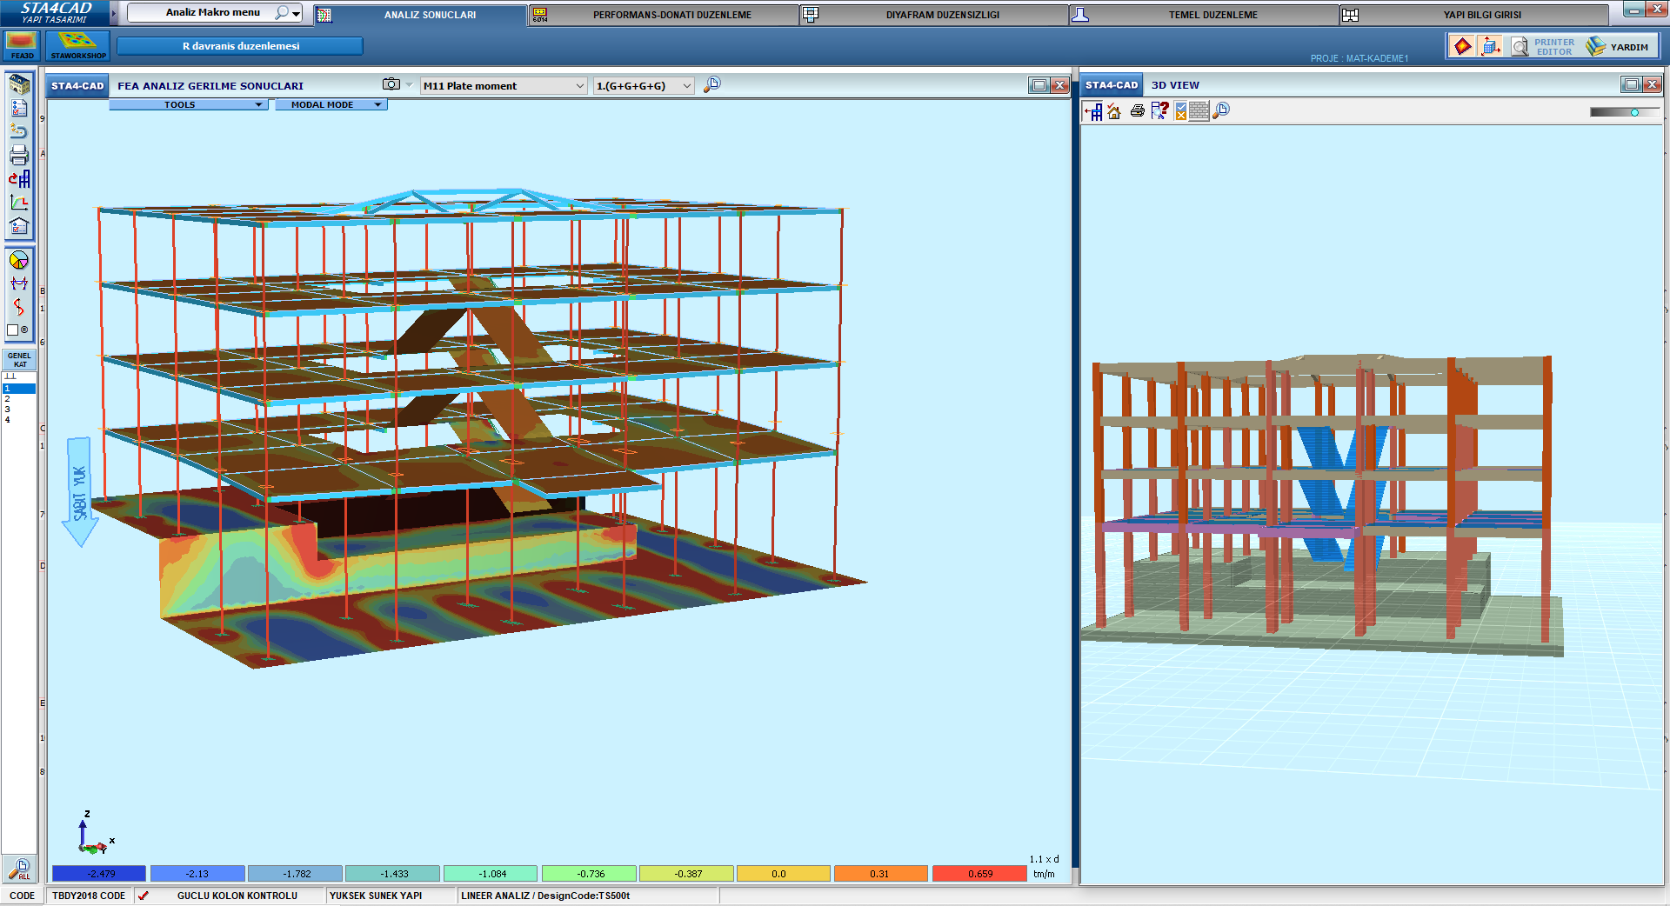Click the home icon in 3D View toolbar
Image resolution: width=1670 pixels, height=906 pixels.
1114,111
